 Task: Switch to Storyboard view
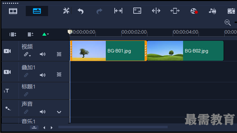(13, 11)
